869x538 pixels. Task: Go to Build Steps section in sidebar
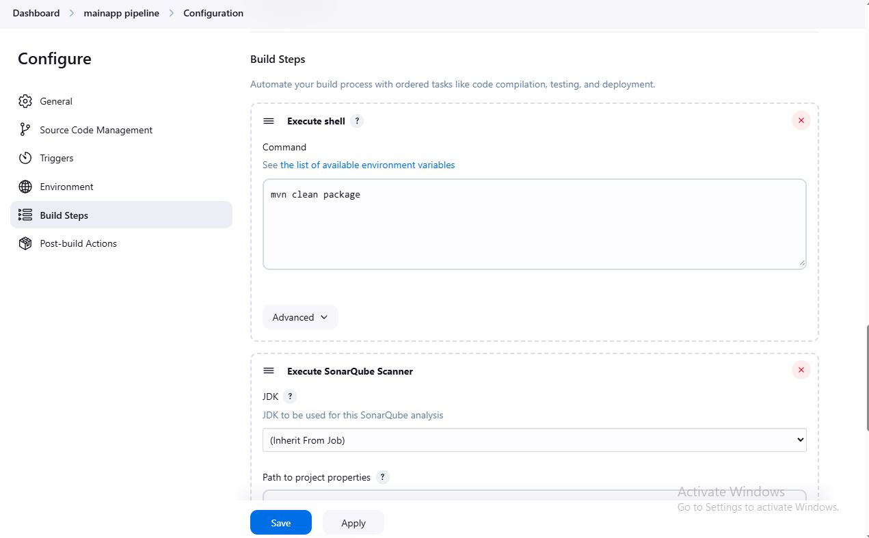[x=64, y=215]
